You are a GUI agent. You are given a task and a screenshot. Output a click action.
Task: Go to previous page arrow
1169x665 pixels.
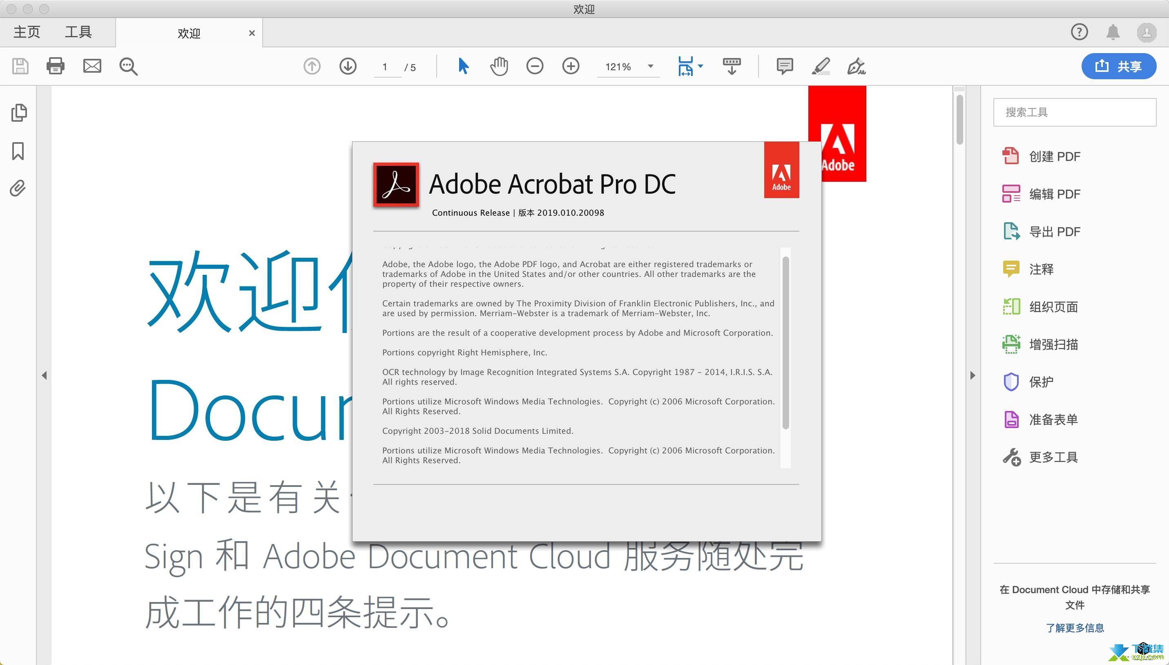pyautogui.click(x=312, y=66)
